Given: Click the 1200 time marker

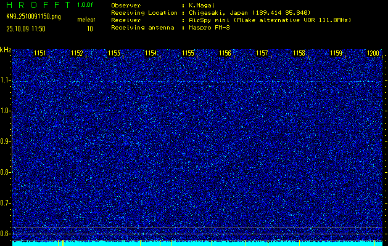Looking at the screenshot, I should click(373, 54).
